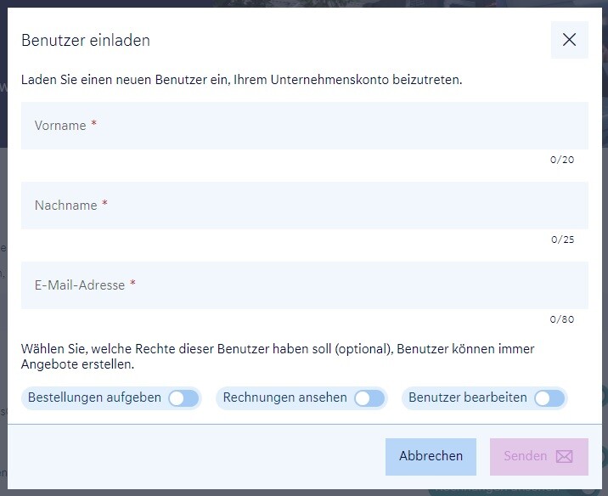Click the 0/80 character counter
Image resolution: width=608 pixels, height=496 pixels.
point(562,319)
